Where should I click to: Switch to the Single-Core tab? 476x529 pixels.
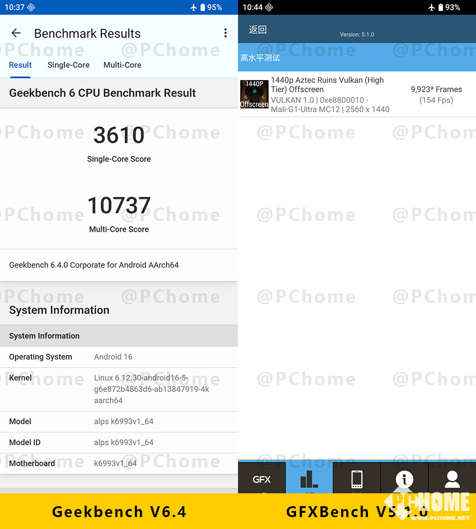click(69, 65)
